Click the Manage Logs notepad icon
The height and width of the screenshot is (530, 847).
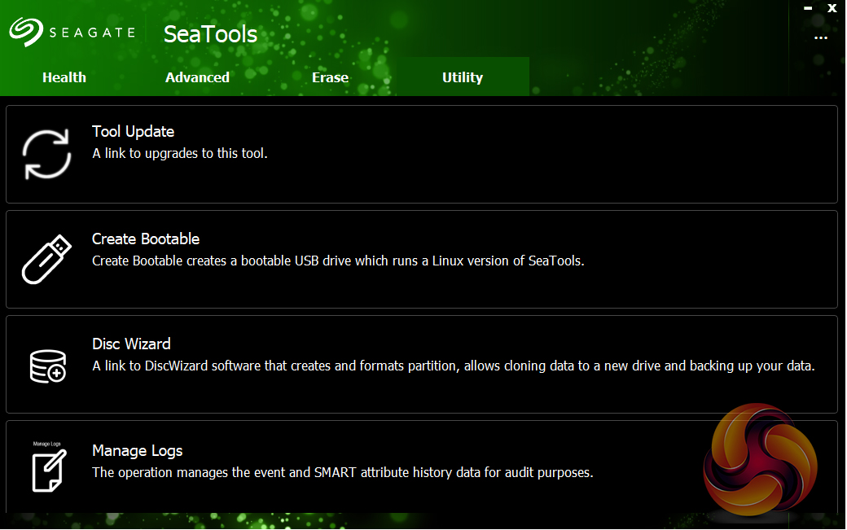46,470
